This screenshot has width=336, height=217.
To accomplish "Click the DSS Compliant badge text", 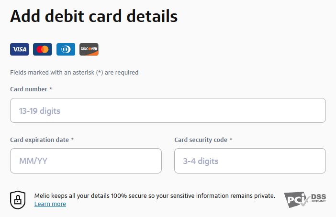I will (319, 198).
